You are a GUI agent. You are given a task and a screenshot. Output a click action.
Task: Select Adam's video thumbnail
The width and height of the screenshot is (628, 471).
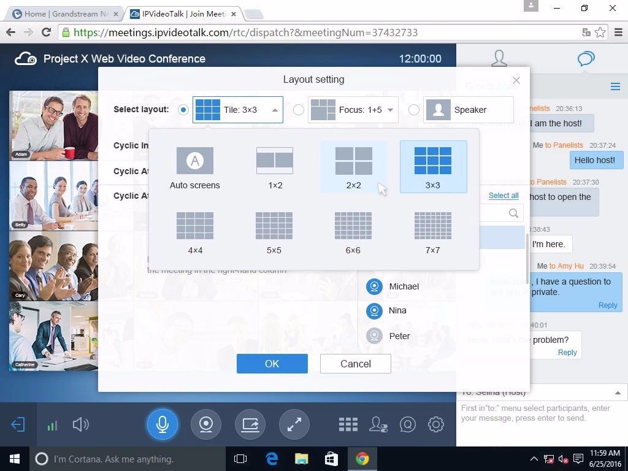[54, 126]
